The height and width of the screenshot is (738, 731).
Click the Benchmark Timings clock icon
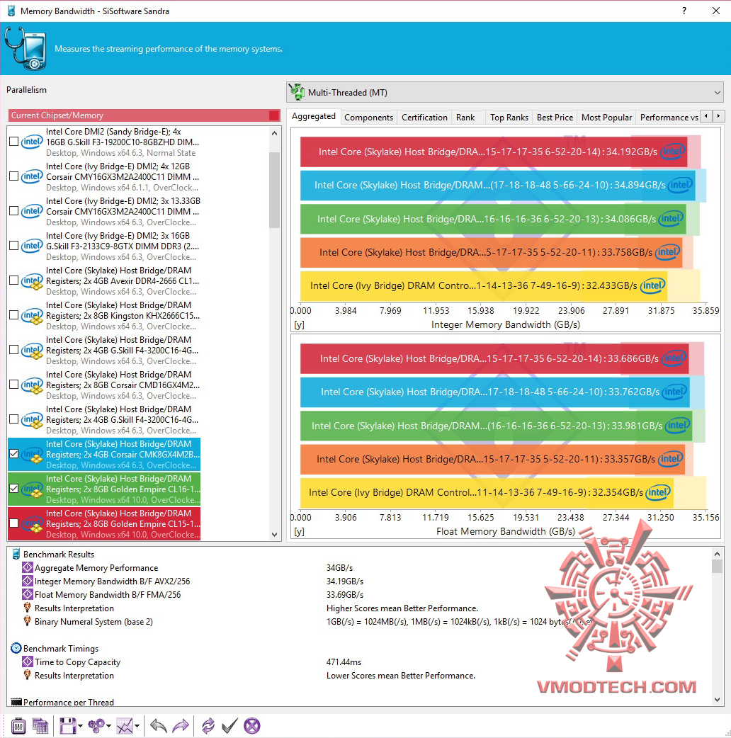coord(16,648)
